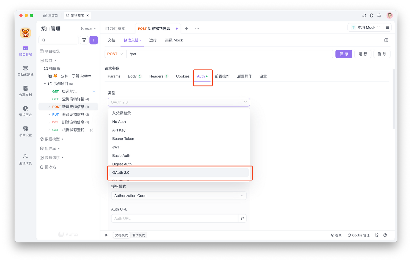Add a new tab with plus icon
Viewport: 412px width, 262px height.
[186, 28]
